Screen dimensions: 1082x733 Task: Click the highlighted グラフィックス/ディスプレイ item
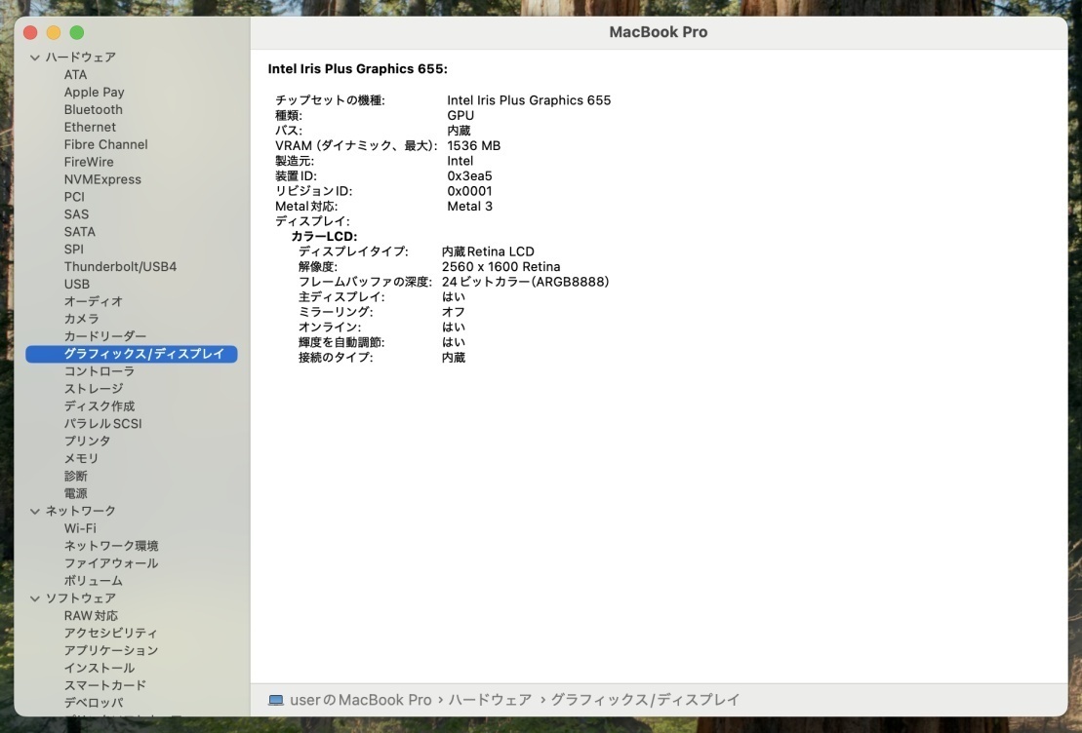click(x=143, y=354)
